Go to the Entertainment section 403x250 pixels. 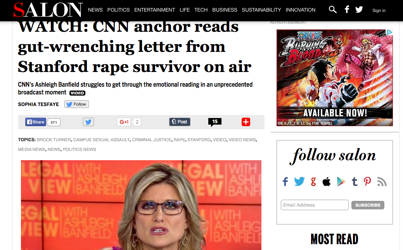pos(154,10)
